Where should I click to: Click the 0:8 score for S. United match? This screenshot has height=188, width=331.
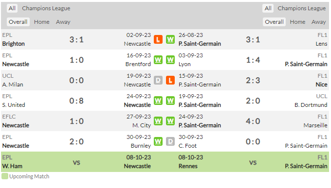(76, 101)
